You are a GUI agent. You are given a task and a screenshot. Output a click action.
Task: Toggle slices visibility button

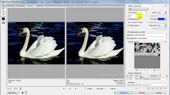coord(3,23)
